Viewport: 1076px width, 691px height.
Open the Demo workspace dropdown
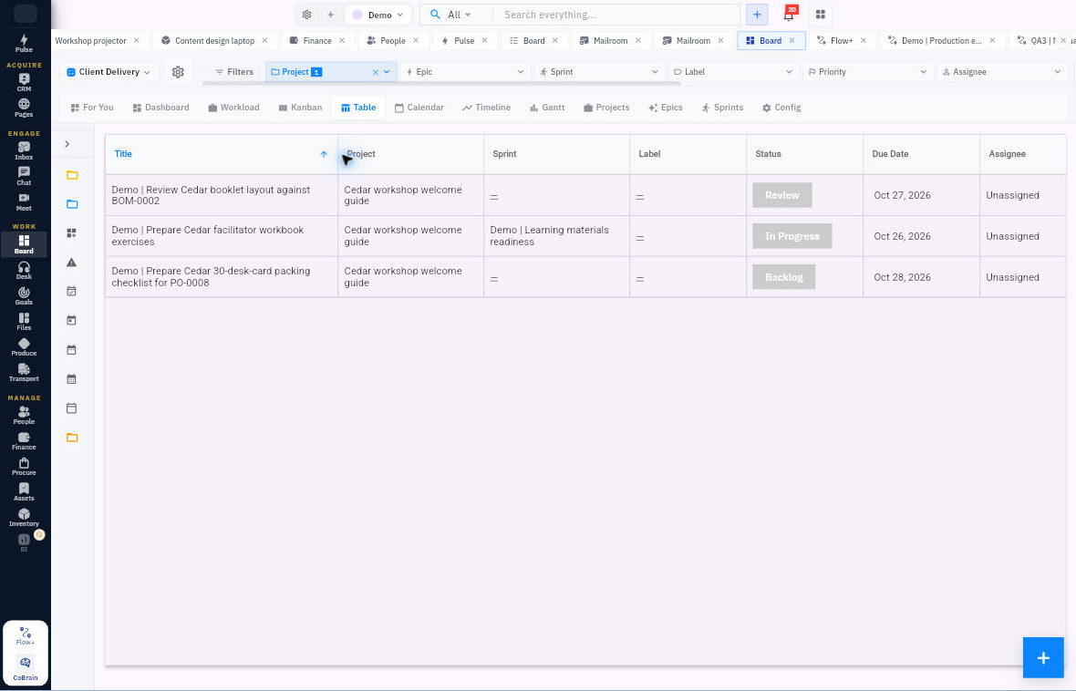point(378,15)
